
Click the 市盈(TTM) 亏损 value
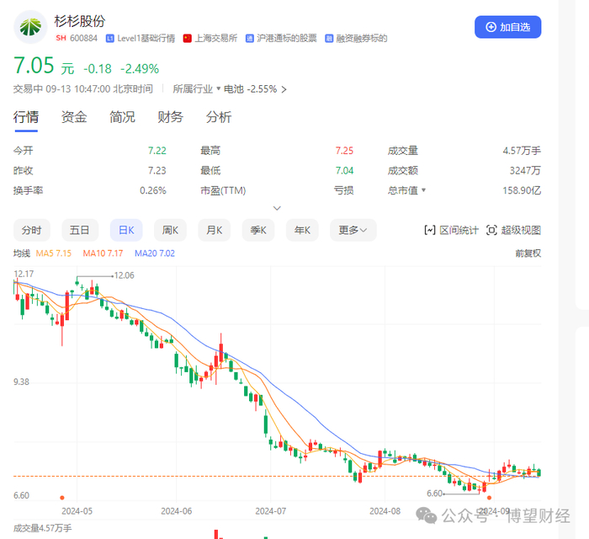343,190
